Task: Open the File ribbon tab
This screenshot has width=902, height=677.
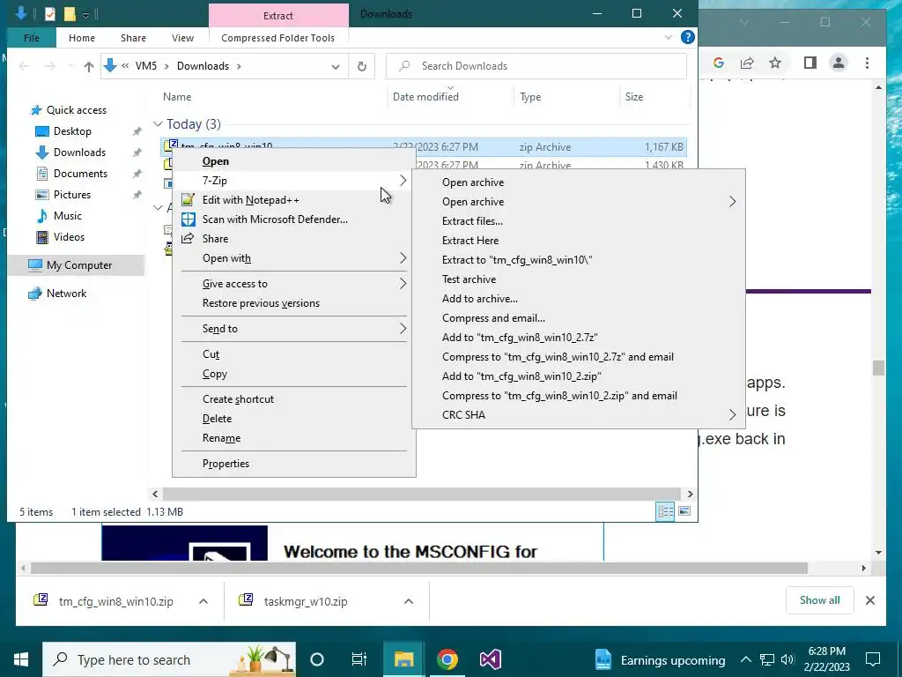Action: [x=32, y=37]
